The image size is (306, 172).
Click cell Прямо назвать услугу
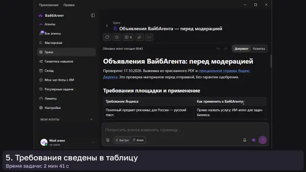230,113
